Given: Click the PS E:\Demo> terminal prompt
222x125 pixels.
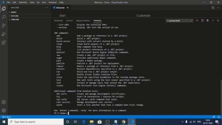Looking at the screenshot, I should [x=60, y=113].
